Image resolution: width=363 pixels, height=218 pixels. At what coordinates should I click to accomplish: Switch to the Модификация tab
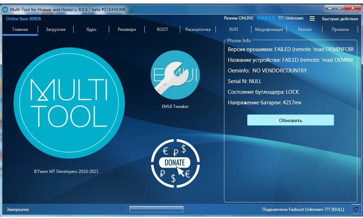click(x=269, y=29)
